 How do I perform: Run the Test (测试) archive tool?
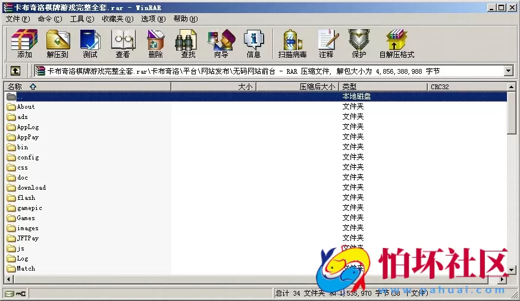click(x=90, y=43)
